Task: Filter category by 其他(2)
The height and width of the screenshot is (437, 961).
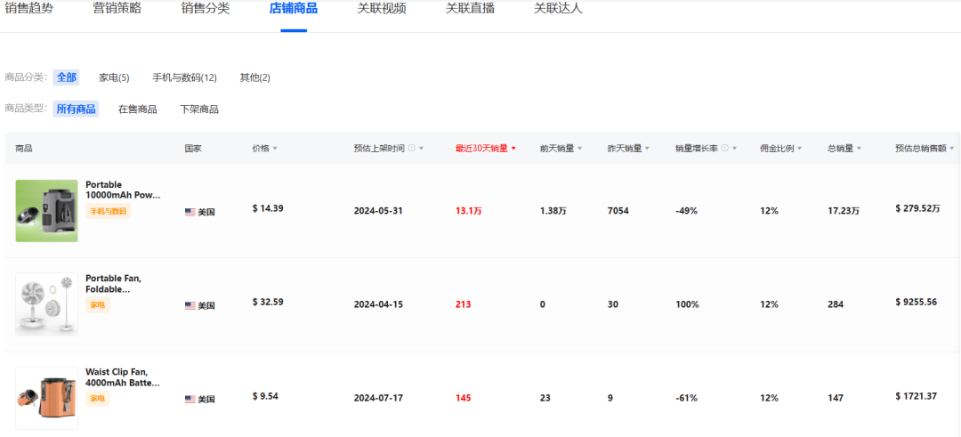Action: point(255,77)
